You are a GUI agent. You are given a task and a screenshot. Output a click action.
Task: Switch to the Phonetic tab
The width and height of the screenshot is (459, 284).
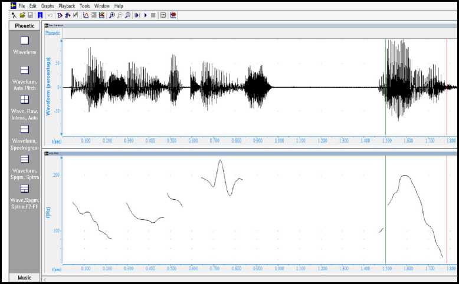(24, 26)
